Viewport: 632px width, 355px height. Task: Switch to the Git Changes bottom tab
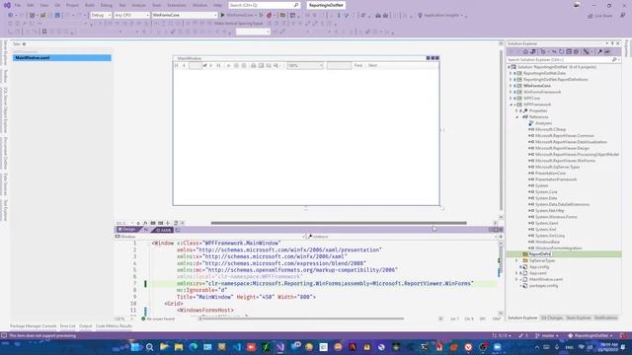[551, 318]
